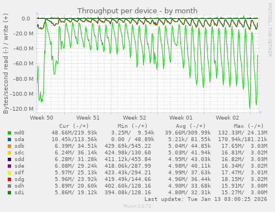Click sdh average value '4.90M/ 33.68k'
This screenshot has width=275, height=212.
pos(189,186)
